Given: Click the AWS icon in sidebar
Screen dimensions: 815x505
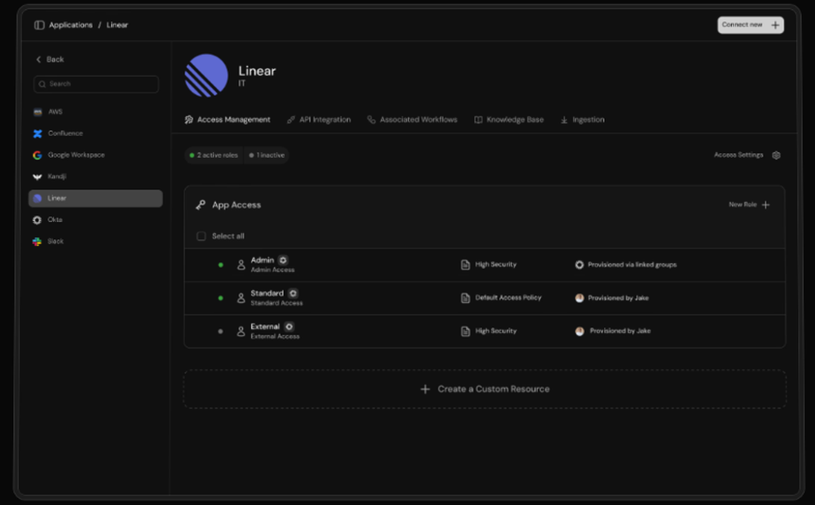Looking at the screenshot, I should coord(37,112).
